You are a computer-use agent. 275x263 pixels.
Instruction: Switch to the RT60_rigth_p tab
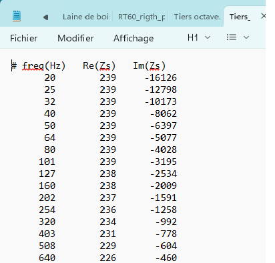pyautogui.click(x=142, y=17)
